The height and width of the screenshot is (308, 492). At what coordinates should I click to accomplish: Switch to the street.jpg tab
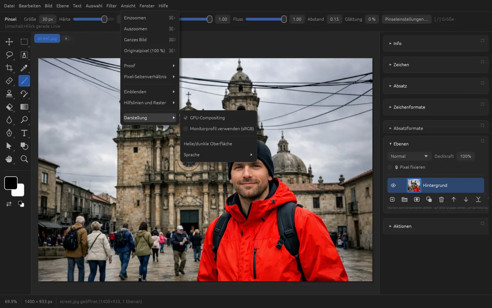click(47, 38)
